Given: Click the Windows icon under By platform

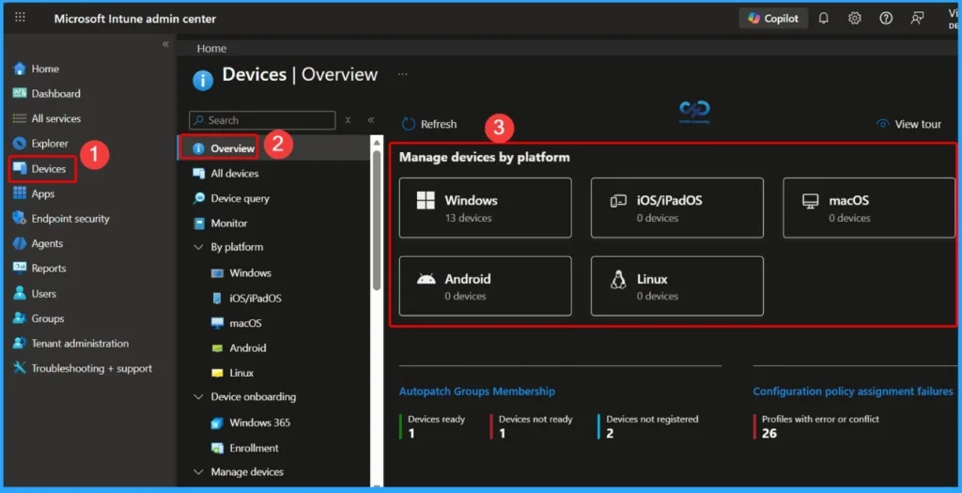Looking at the screenshot, I should 217,273.
